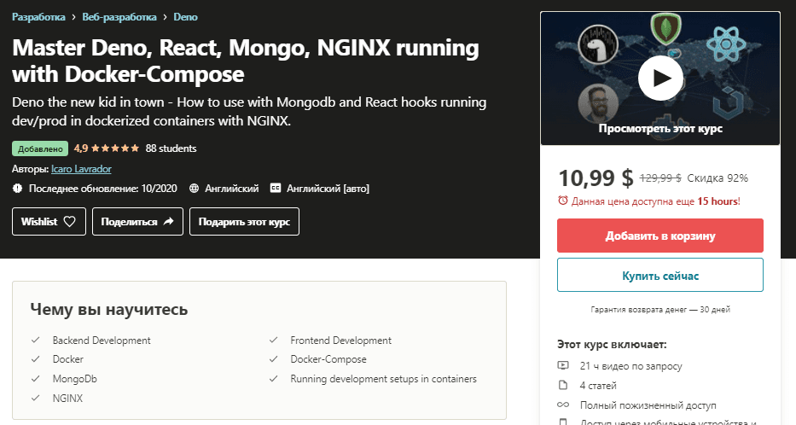Click the Чему вы научитесь heading

point(109,309)
